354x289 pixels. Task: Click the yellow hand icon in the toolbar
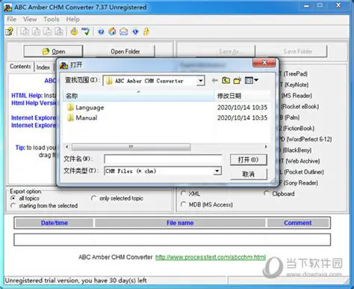(x=74, y=31)
